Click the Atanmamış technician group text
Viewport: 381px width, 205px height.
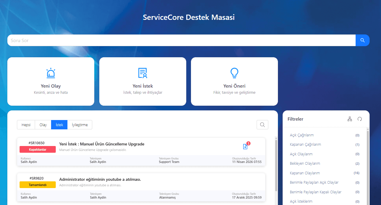tap(167, 197)
